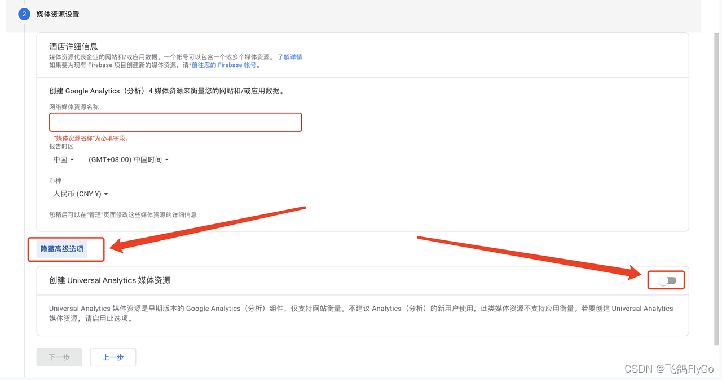Screen dimensions: 722x380
Task: Click the page vertical scrollbar
Action: tap(717, 189)
